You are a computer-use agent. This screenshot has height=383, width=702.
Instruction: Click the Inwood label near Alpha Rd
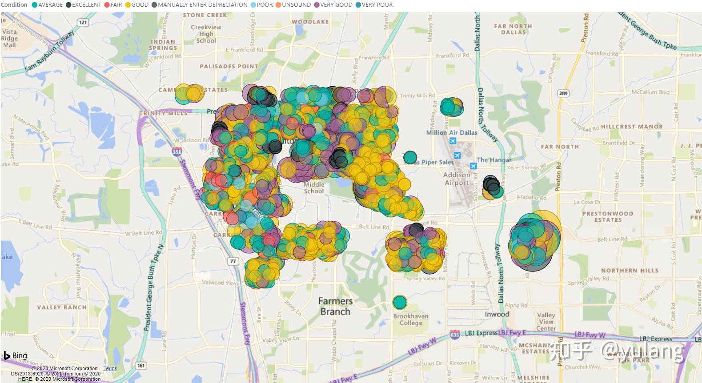[497, 314]
